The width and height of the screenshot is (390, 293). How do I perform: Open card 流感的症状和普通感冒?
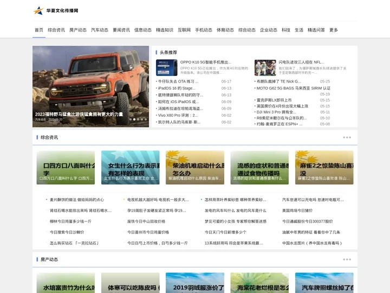pyautogui.click(x=259, y=168)
